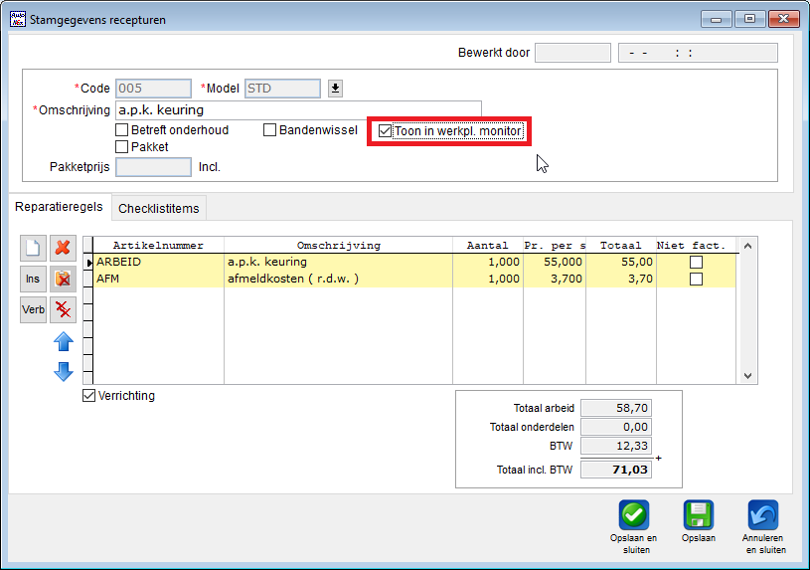Screen dimensions: 810x570
Task: Click the Model input field
Action: coord(282,89)
